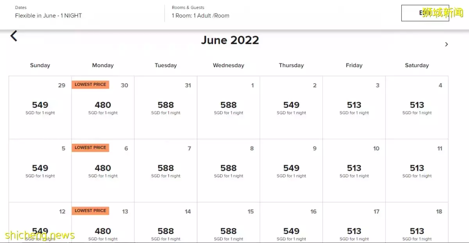The image size is (469, 243).
Task: Pick Friday June 3 at 513 SGD
Action: [x=354, y=108]
